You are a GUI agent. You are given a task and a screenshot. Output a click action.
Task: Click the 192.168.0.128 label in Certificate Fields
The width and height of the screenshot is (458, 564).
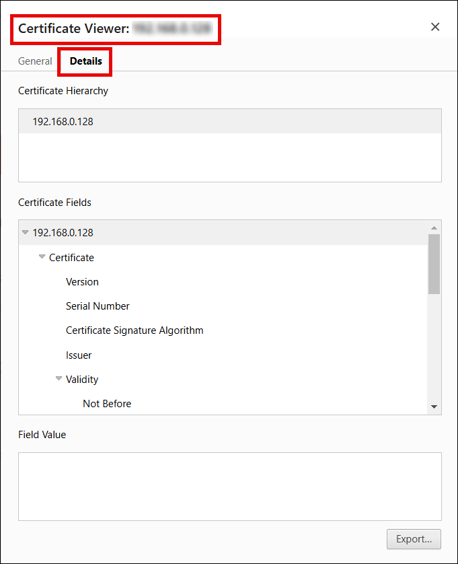tap(63, 233)
